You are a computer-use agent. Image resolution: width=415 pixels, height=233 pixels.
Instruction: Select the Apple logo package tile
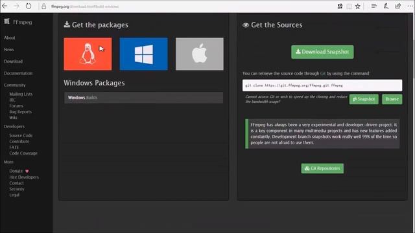coord(200,54)
